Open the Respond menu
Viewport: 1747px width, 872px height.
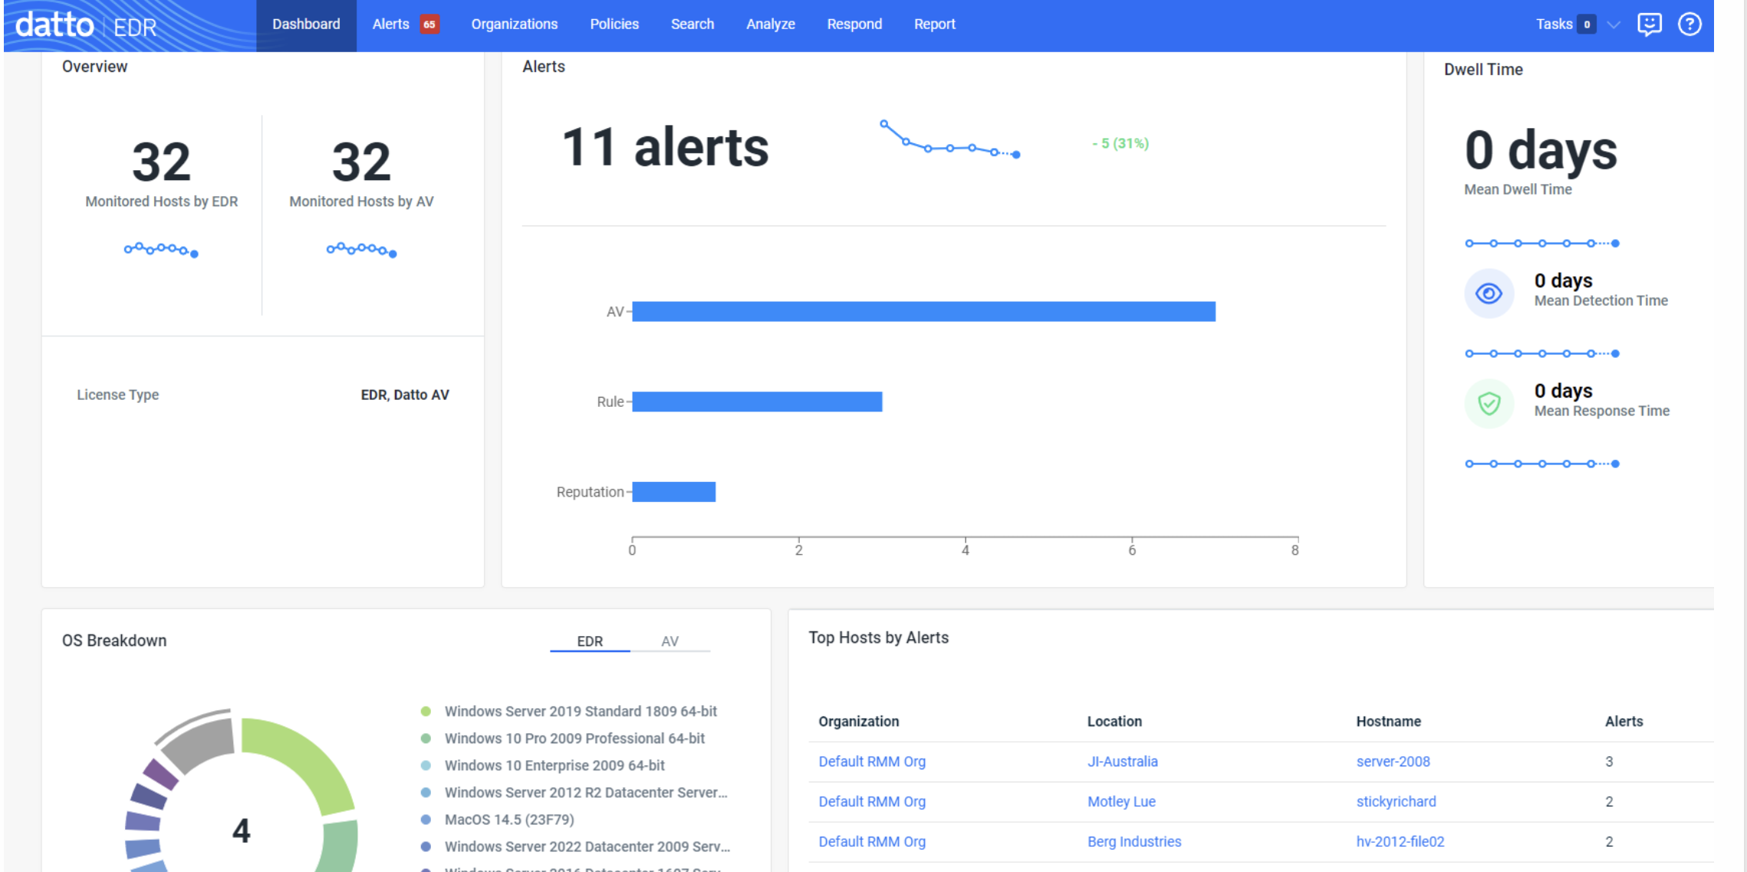tap(854, 25)
